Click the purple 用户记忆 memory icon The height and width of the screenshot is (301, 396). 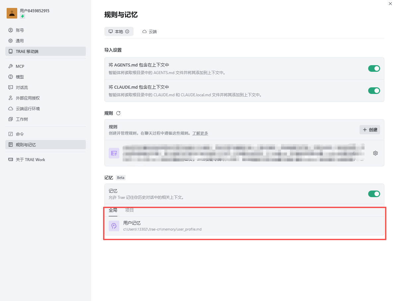[x=114, y=226]
